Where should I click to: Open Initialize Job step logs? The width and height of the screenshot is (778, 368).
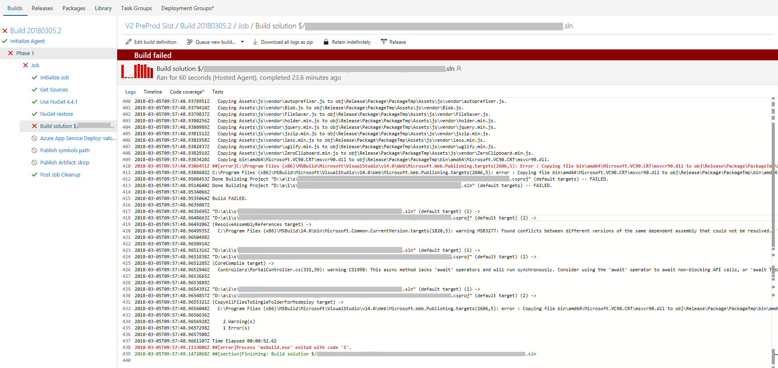pos(54,78)
